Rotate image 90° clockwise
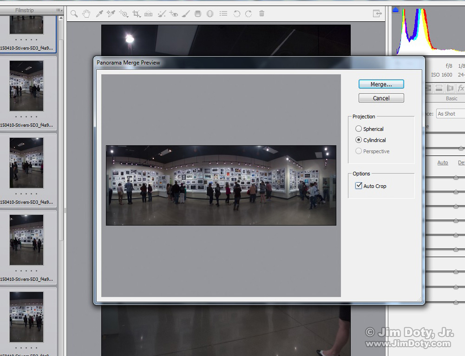The width and height of the screenshot is (465, 356). click(x=249, y=13)
